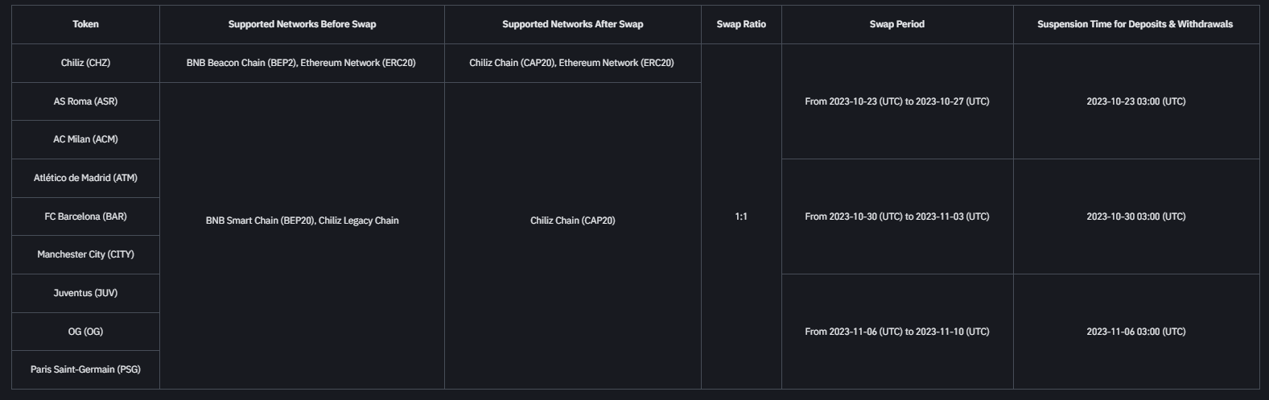The width and height of the screenshot is (1269, 400).
Task: Click the 2023-10-30 to 2023-11-03 swap period
Action: [x=896, y=216]
